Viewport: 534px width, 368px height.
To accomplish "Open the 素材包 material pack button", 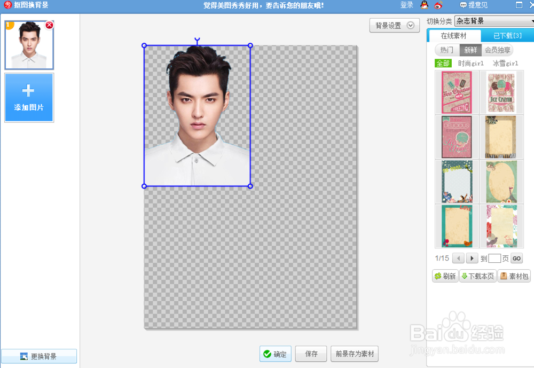I will tap(514, 276).
